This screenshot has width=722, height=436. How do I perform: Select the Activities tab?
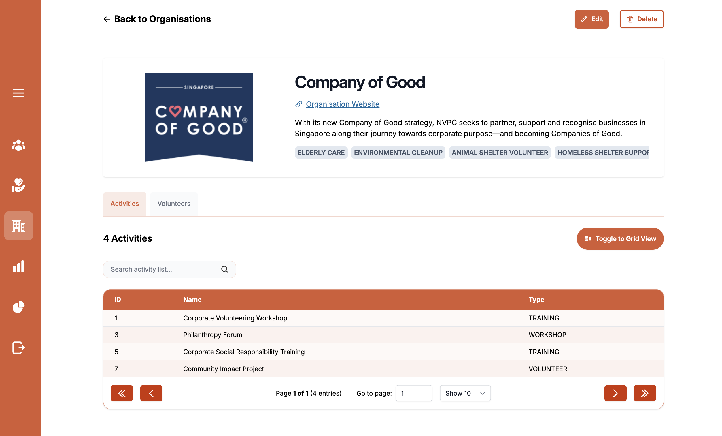(x=124, y=204)
